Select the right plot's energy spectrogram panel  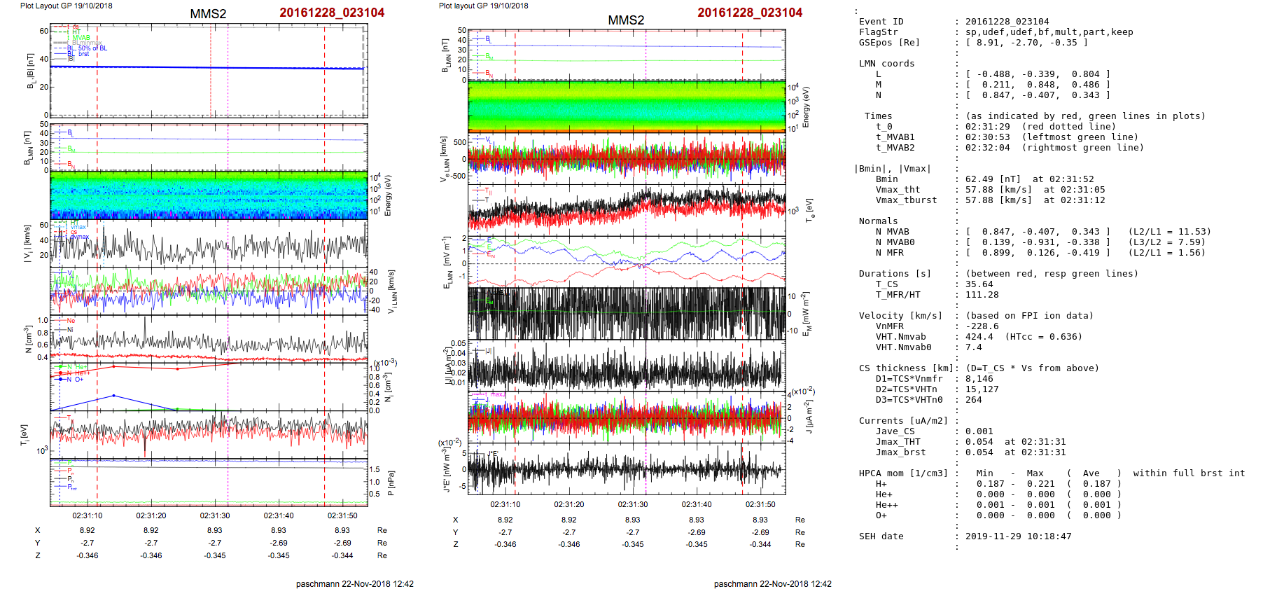(x=627, y=106)
